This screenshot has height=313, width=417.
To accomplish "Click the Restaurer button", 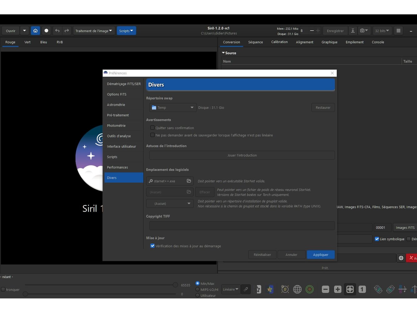I will pos(323,107).
